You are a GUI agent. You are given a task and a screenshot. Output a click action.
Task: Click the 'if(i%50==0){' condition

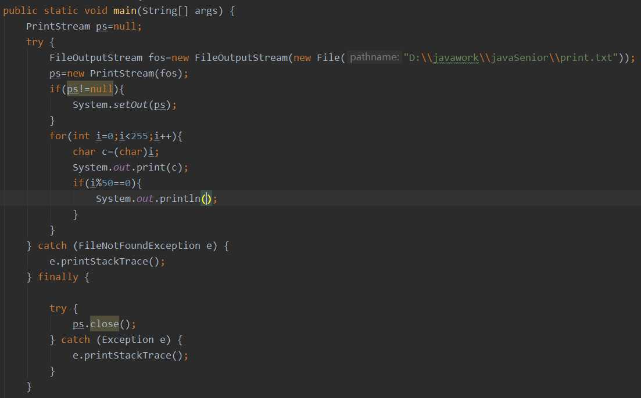(x=107, y=183)
